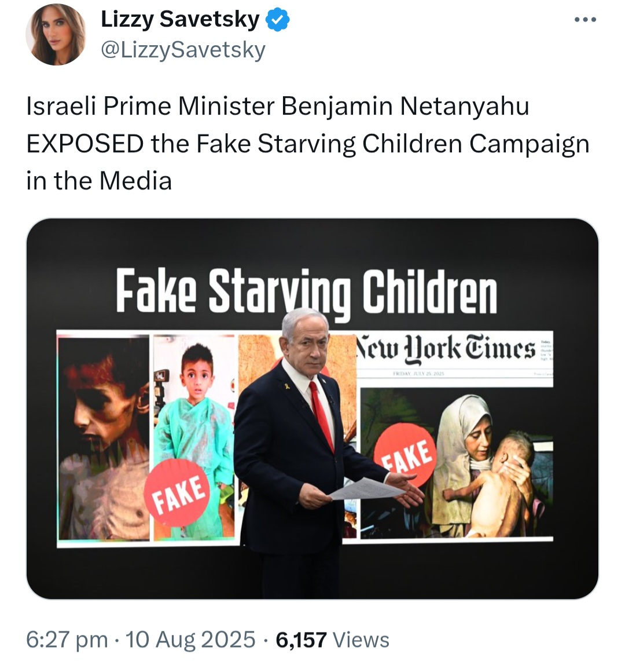
Task: Click the right red FAKE stamp
Action: pos(405,455)
